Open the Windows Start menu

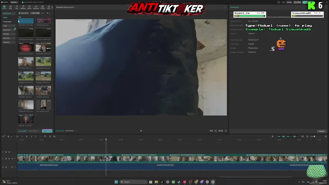116,182
